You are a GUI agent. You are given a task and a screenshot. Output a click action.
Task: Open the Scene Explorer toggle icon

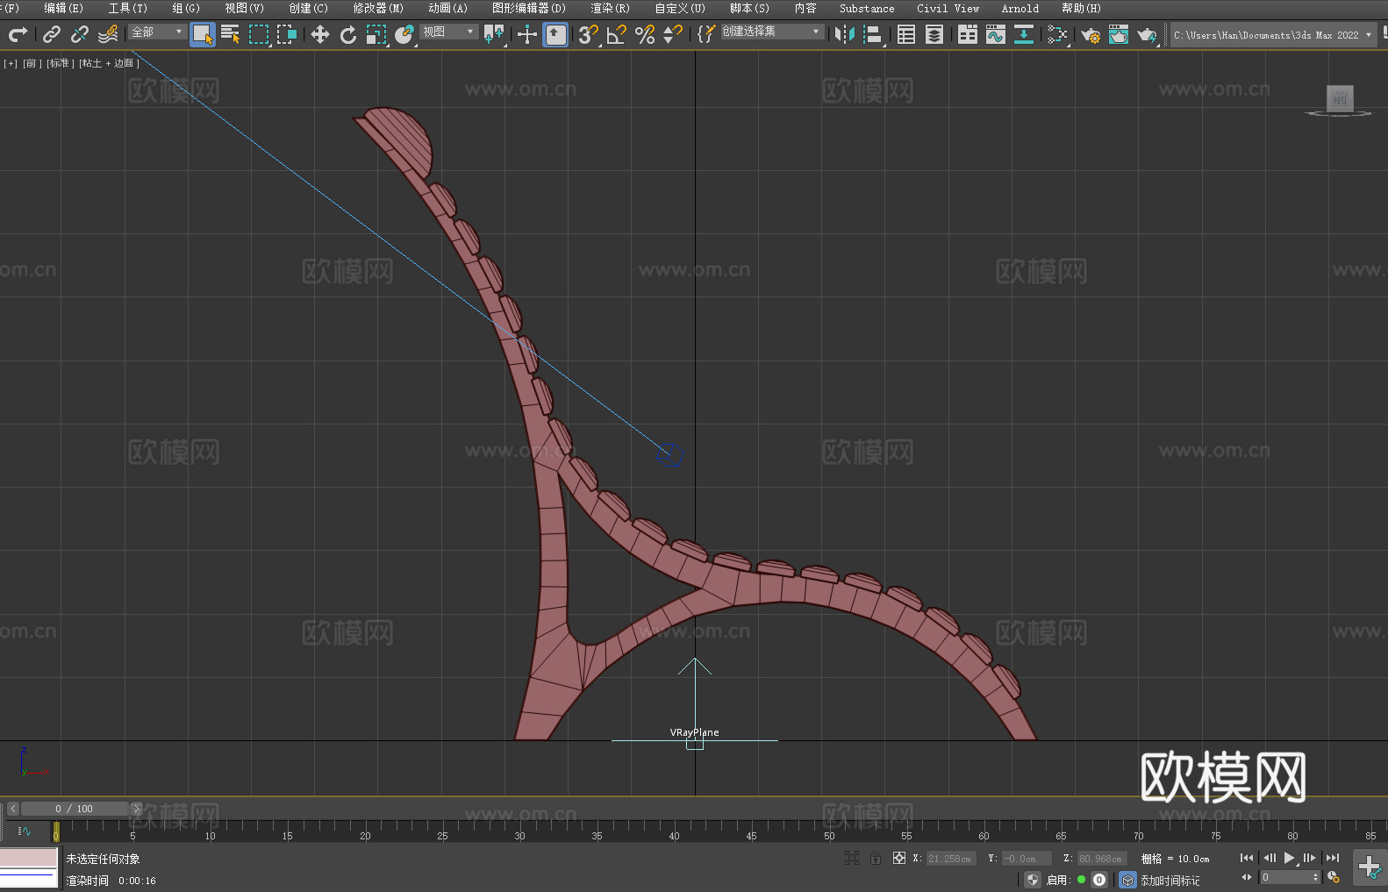(906, 34)
